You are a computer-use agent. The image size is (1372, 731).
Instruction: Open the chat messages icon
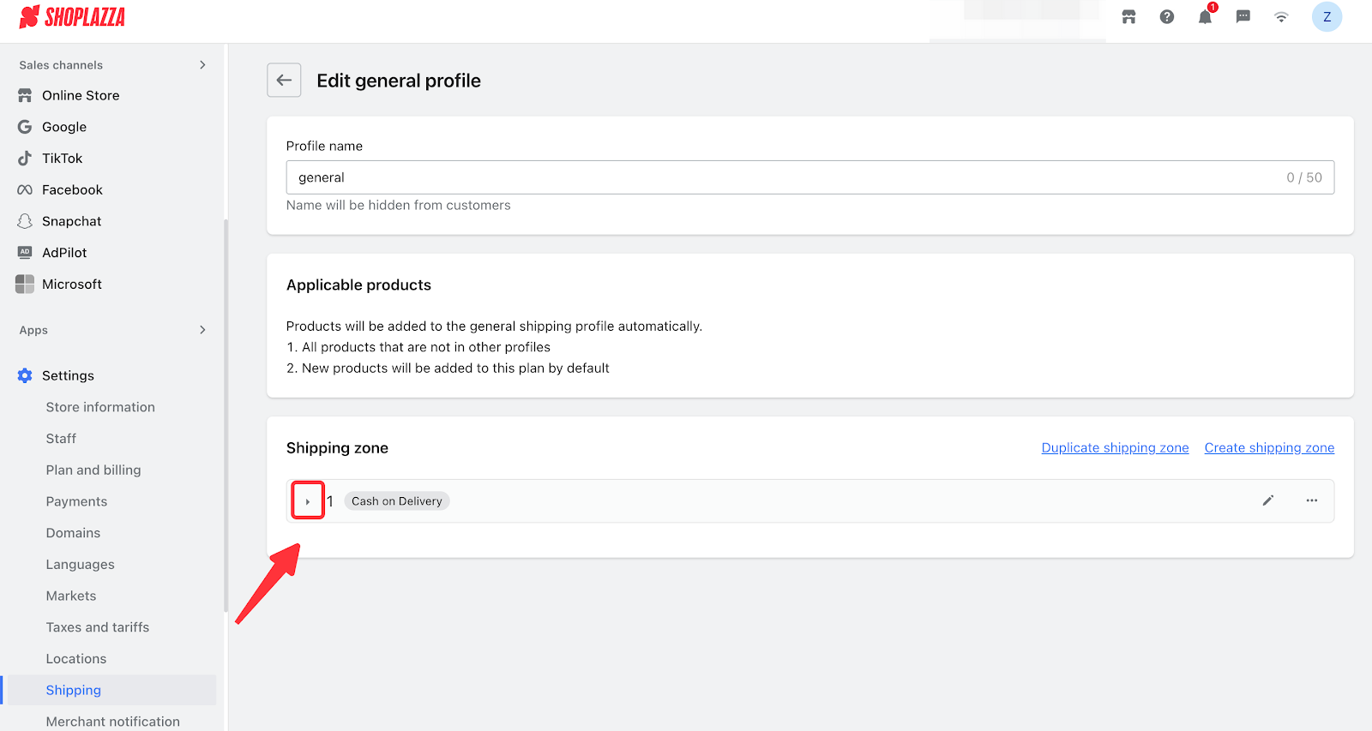coord(1243,17)
